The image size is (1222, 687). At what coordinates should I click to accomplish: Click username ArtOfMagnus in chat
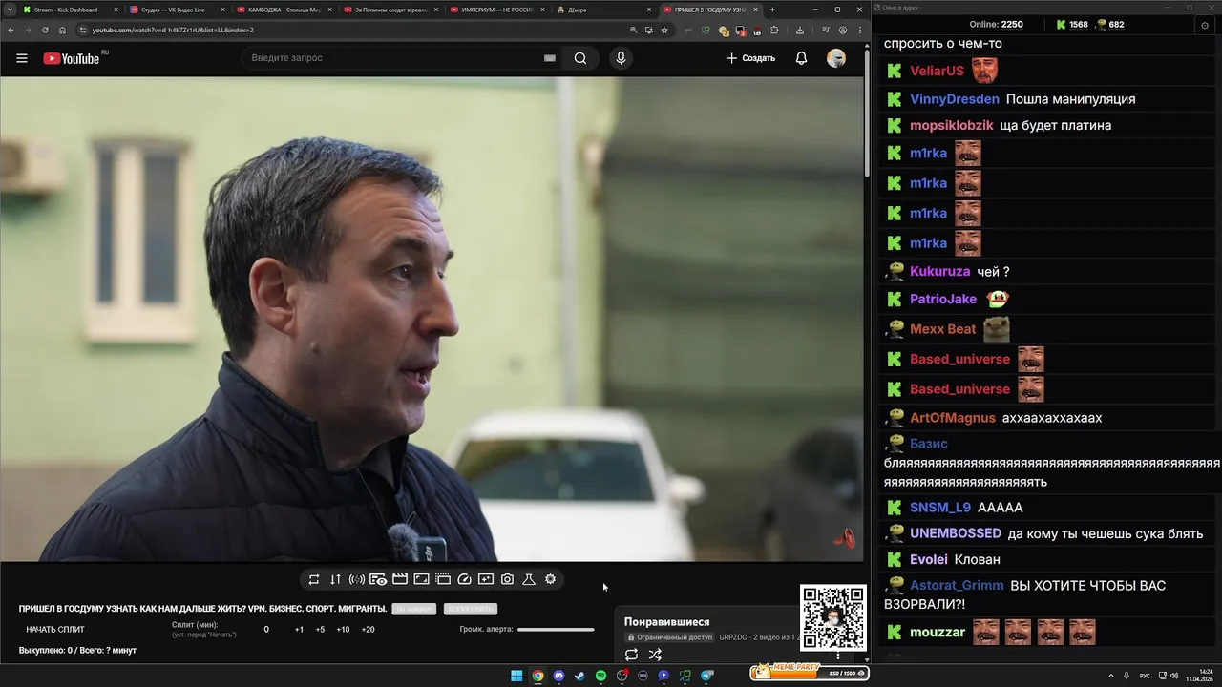point(953,418)
